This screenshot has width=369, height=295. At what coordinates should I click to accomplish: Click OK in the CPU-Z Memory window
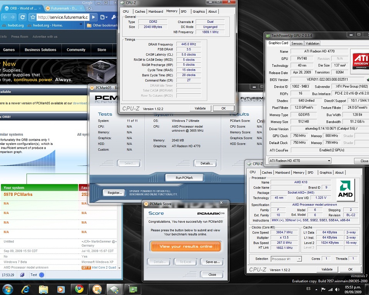pyautogui.click(x=224, y=108)
